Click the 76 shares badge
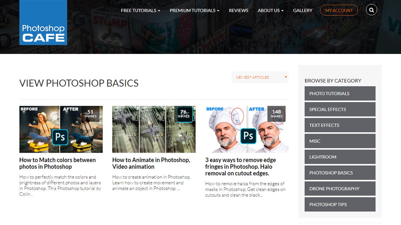401x225 pixels. click(x=183, y=114)
